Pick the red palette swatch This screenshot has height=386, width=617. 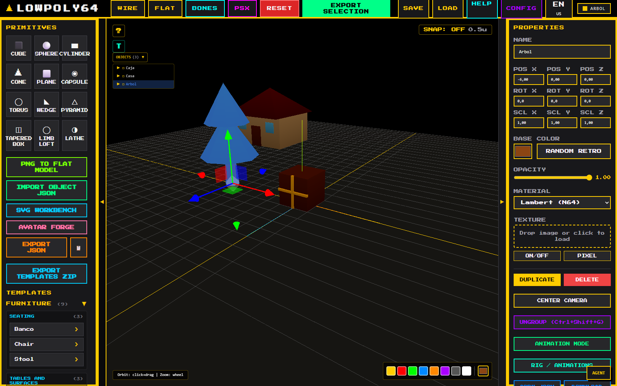click(x=402, y=371)
